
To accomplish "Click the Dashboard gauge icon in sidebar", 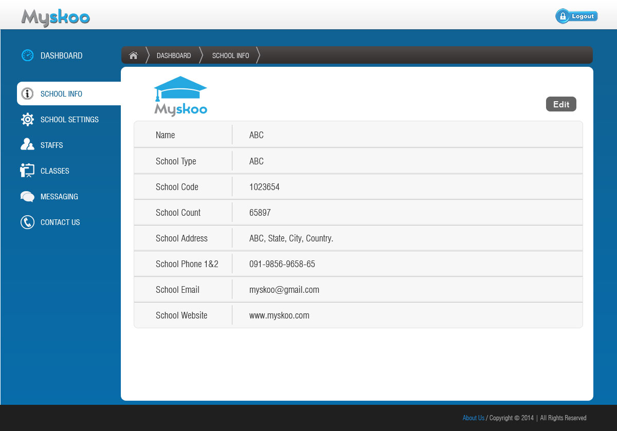I will click(x=27, y=55).
